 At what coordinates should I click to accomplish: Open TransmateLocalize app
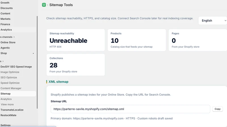[x=12, y=110]
